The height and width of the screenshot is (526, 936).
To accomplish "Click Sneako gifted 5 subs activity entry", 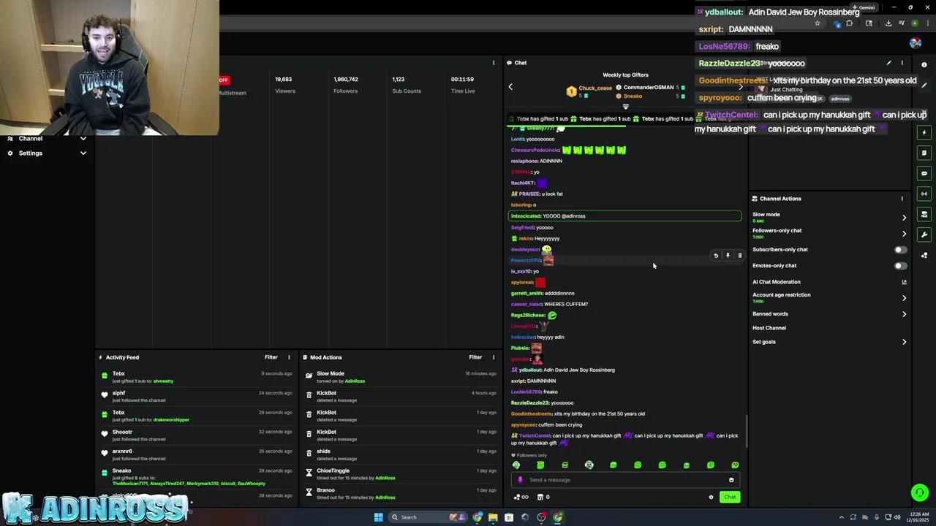I will [x=197, y=477].
